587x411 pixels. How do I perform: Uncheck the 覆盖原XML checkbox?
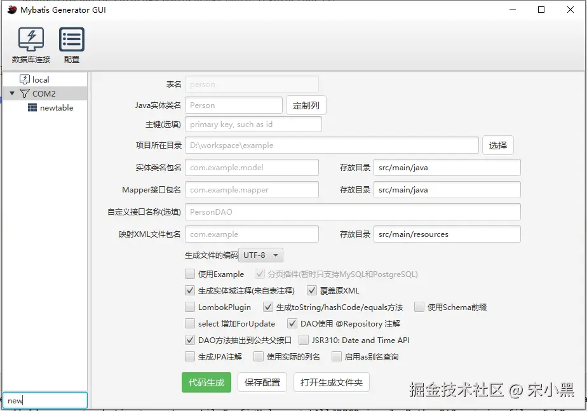click(x=312, y=290)
